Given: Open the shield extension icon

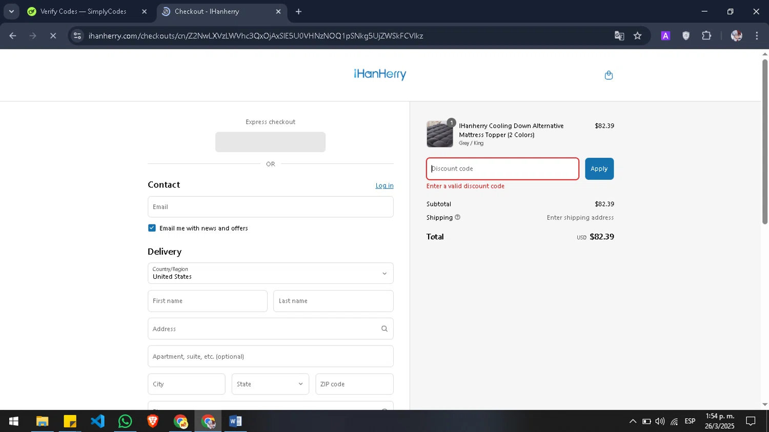Looking at the screenshot, I should [x=686, y=36].
